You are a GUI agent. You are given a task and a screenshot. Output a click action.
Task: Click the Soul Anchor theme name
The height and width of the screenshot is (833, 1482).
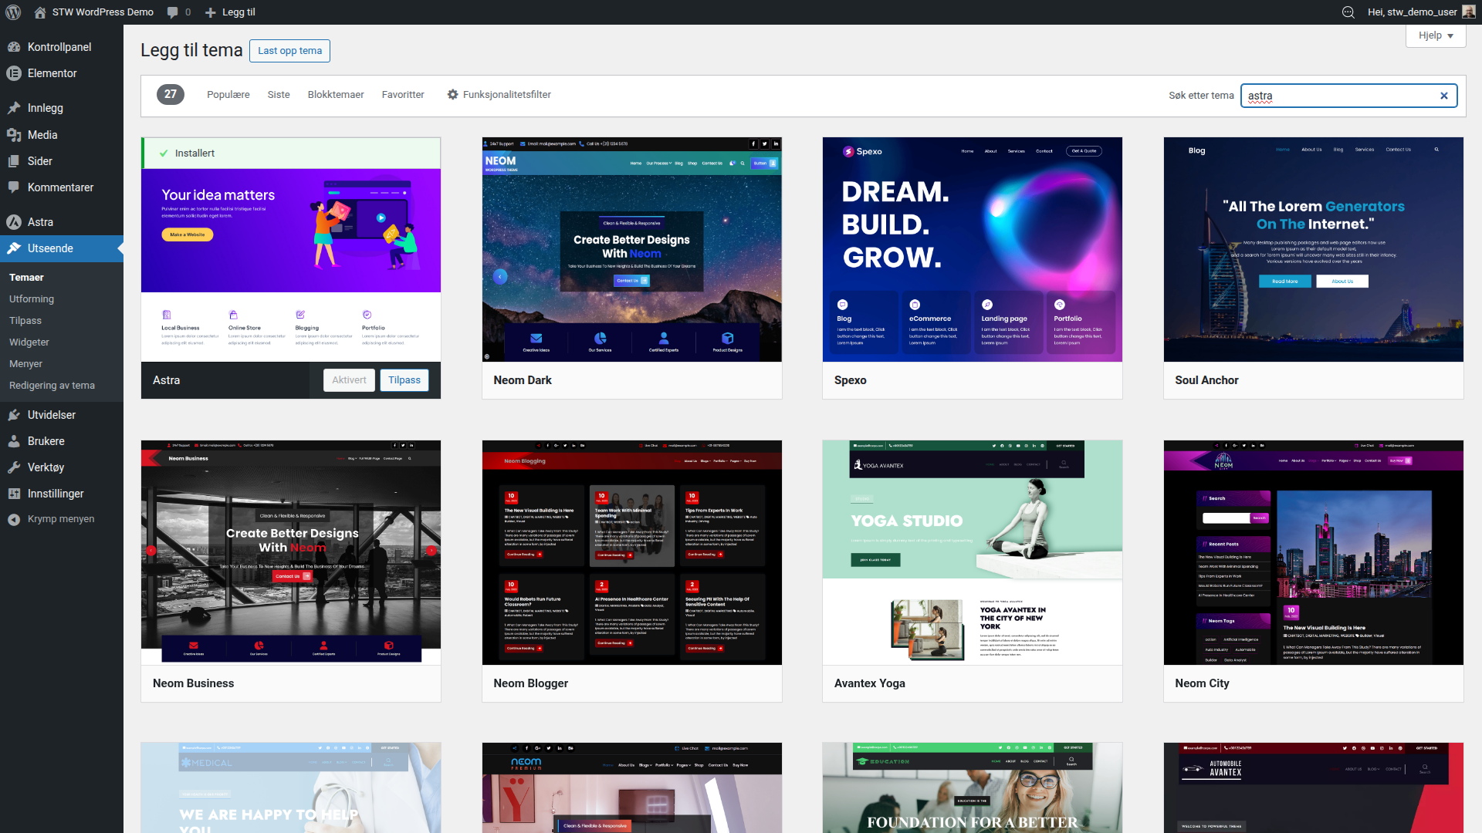pyautogui.click(x=1206, y=380)
